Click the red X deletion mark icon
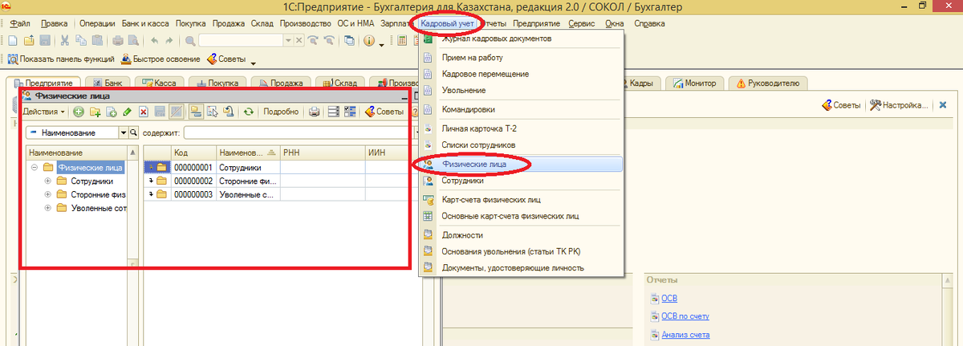This screenshot has height=346, width=963. (144, 112)
